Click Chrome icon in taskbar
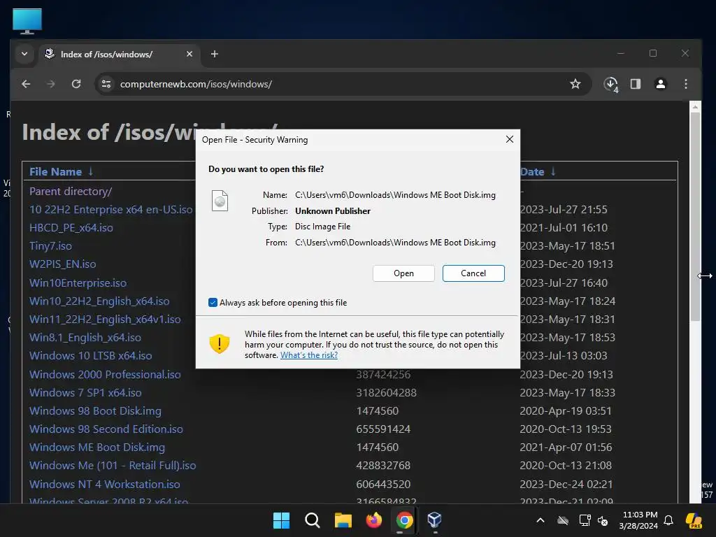The height and width of the screenshot is (537, 716). [x=405, y=520]
